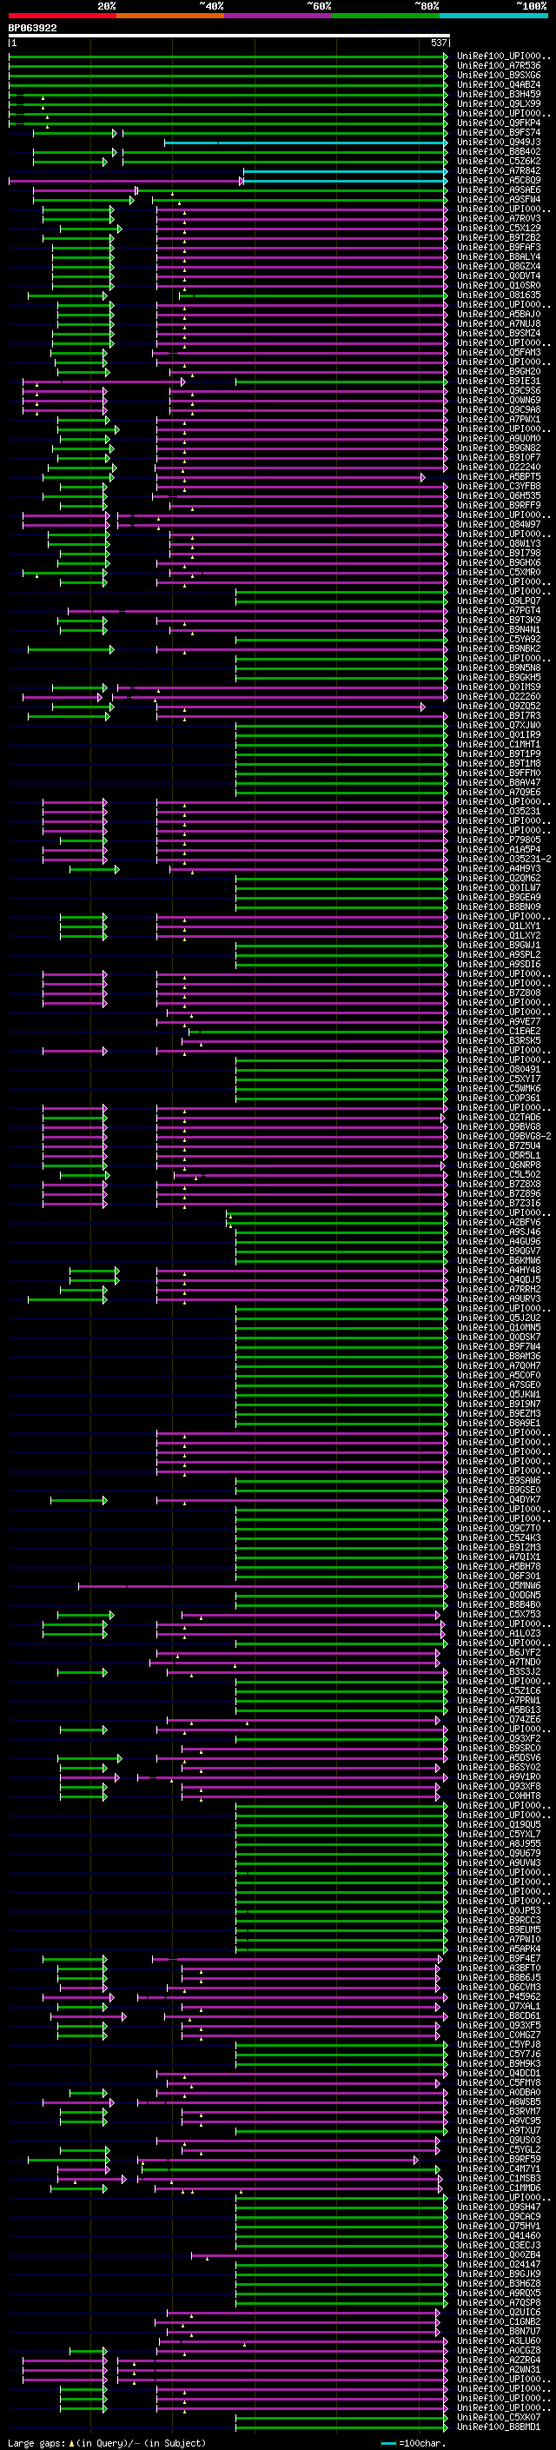This screenshot has width=556, height=2450.
Task: Open hit UniRef100_B9SXG6
Action: [499, 75]
